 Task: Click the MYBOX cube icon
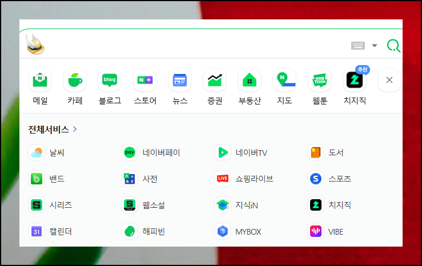(223, 231)
